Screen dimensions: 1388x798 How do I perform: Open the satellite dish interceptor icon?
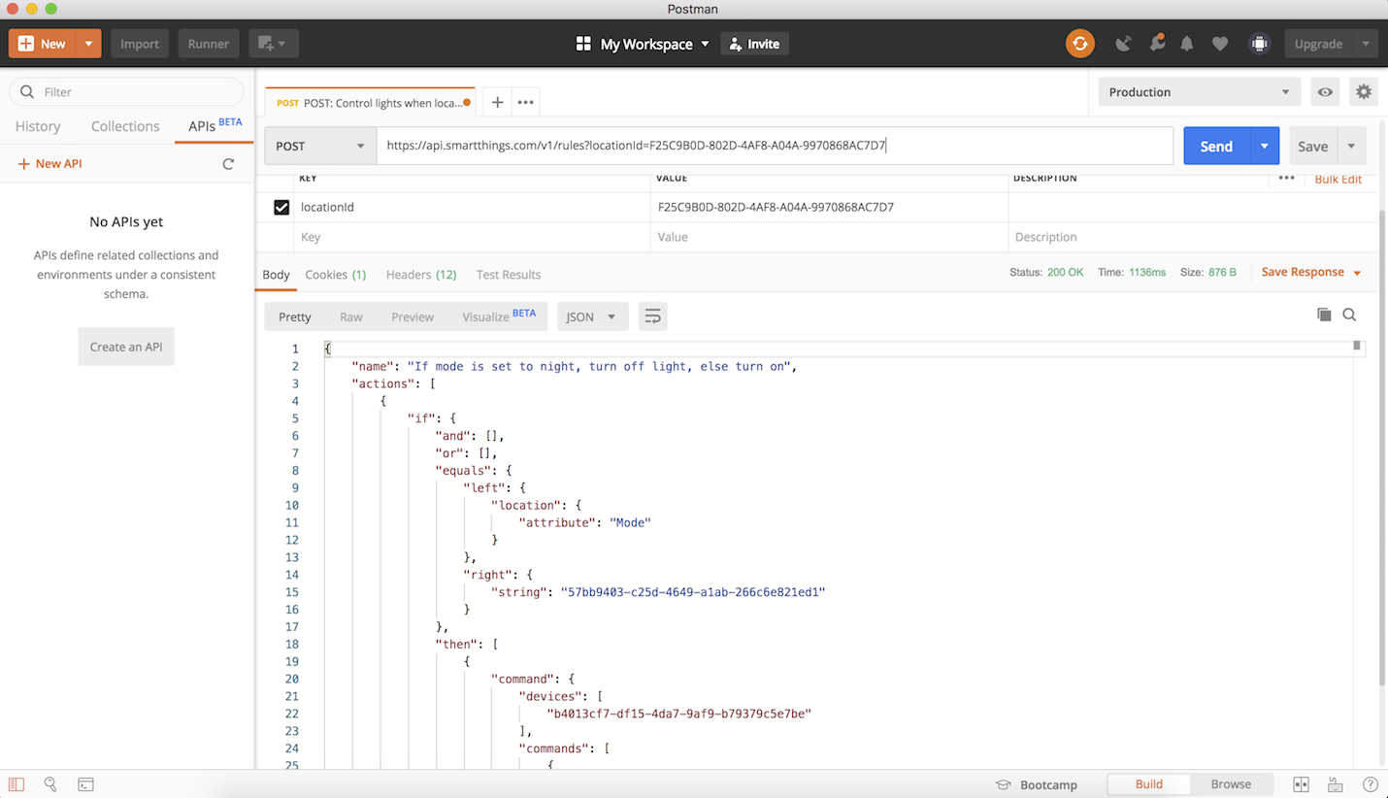(x=1123, y=44)
